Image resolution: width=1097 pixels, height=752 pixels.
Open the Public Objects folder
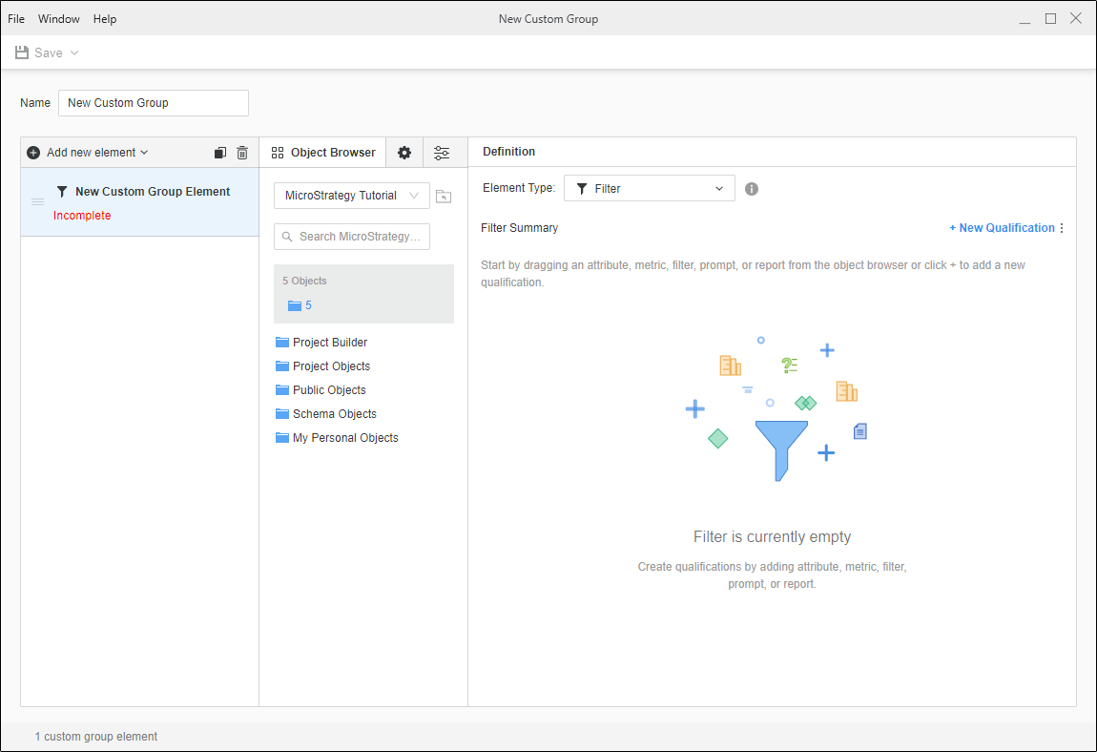(328, 390)
